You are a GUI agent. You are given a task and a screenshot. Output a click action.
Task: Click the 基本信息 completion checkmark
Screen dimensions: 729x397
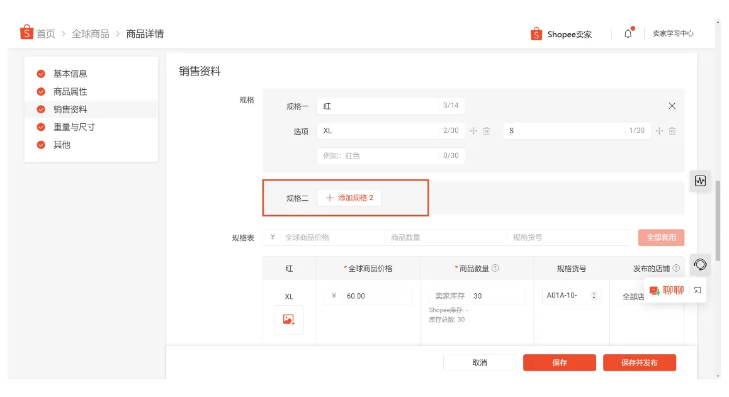click(x=42, y=74)
